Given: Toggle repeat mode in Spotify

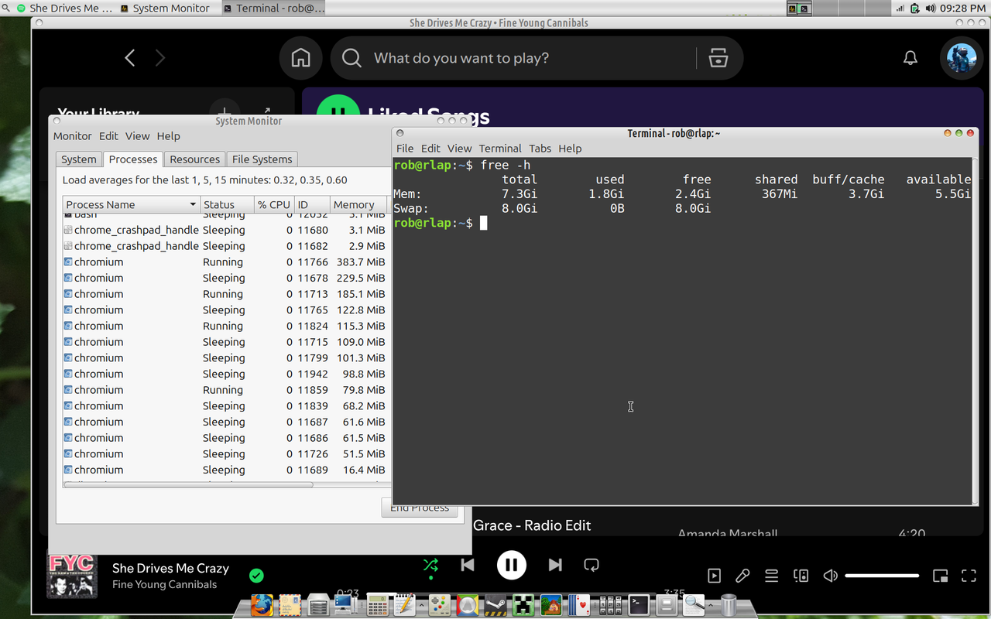Looking at the screenshot, I should point(591,565).
